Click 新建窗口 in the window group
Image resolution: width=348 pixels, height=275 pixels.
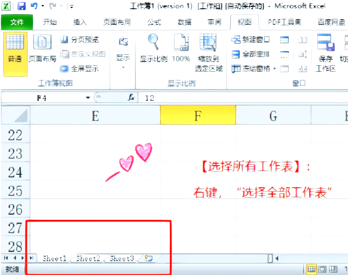click(x=251, y=40)
